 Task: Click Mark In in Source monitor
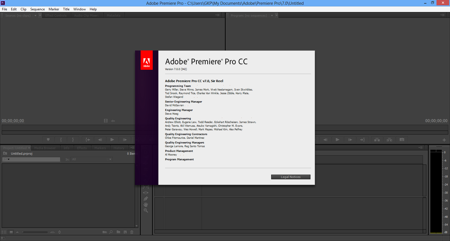pos(61,140)
